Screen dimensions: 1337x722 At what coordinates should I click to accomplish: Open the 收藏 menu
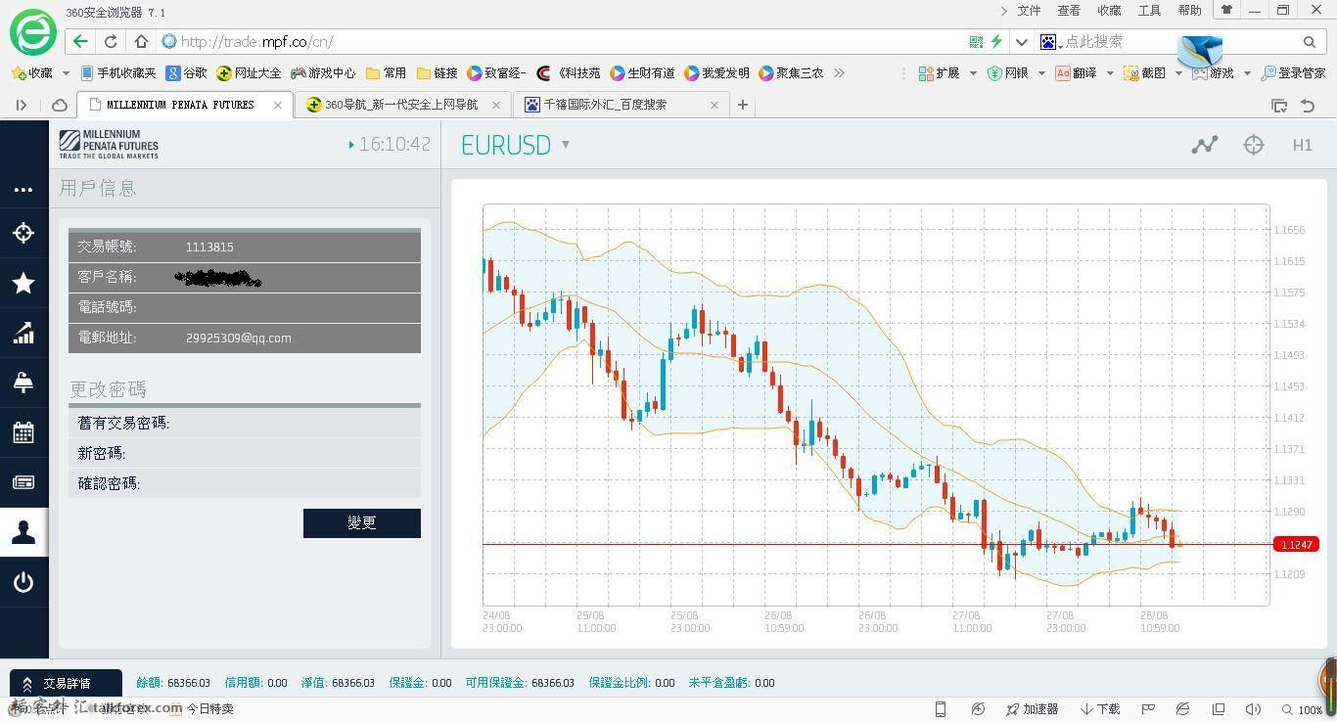[1109, 11]
